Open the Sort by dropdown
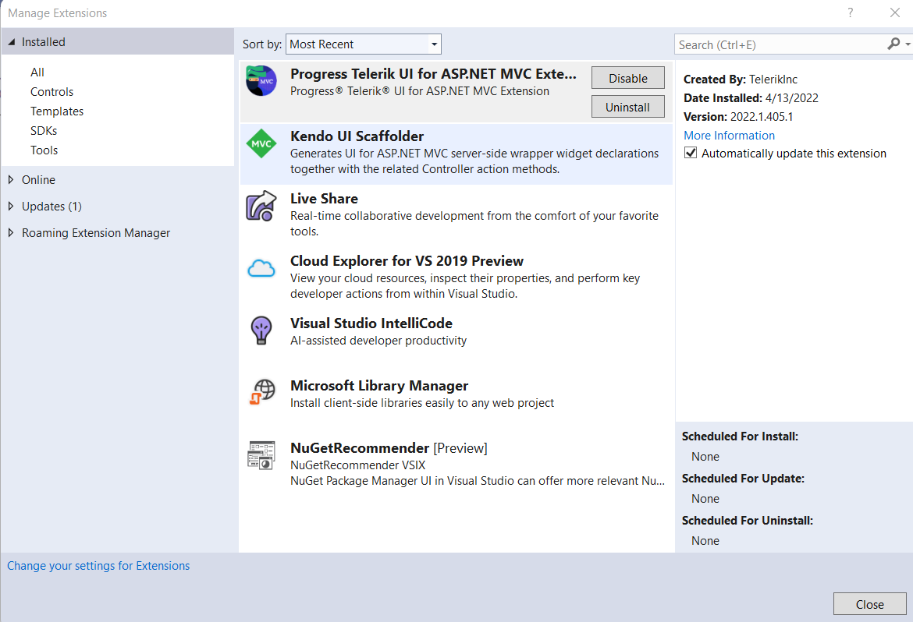This screenshot has height=622, width=913. click(364, 44)
